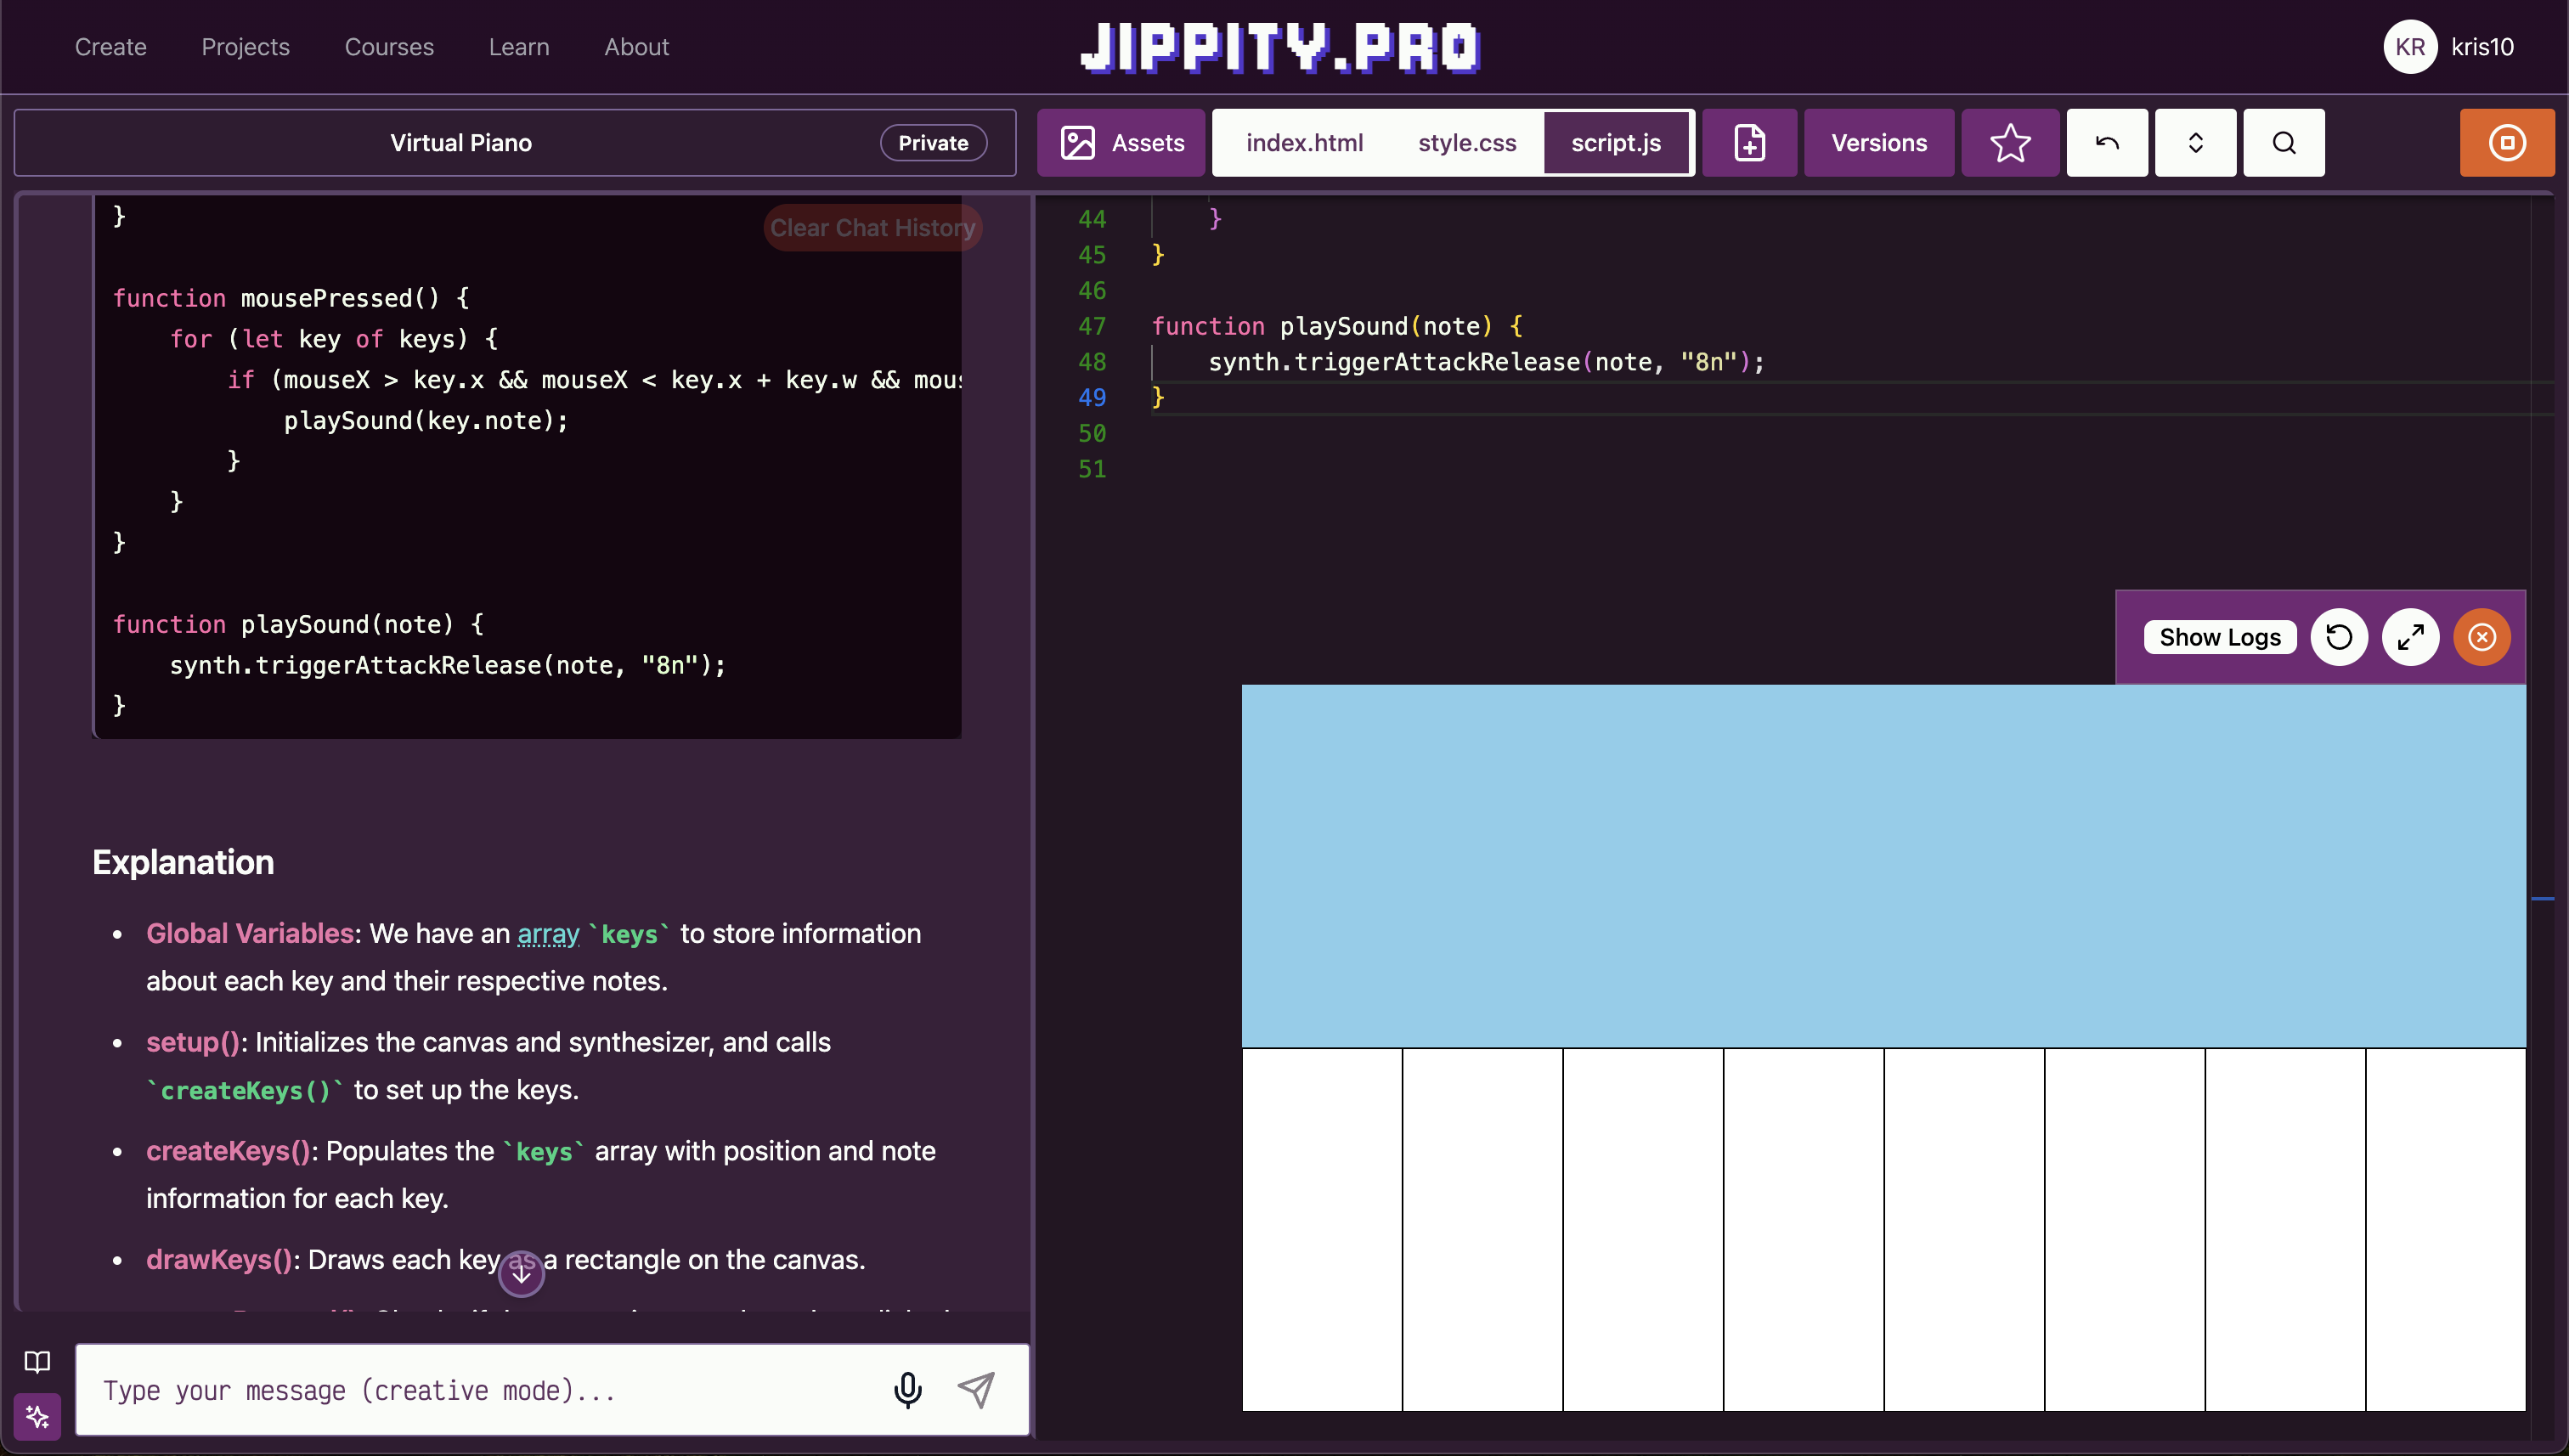Click the undo arrow icon
2569x1456 pixels.
(2106, 143)
